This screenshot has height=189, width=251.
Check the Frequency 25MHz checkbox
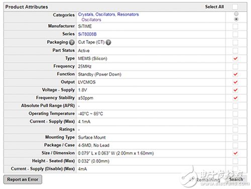[235, 66]
